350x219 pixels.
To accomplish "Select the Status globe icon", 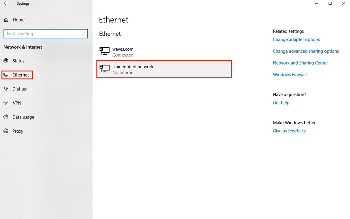I will tap(6, 61).
